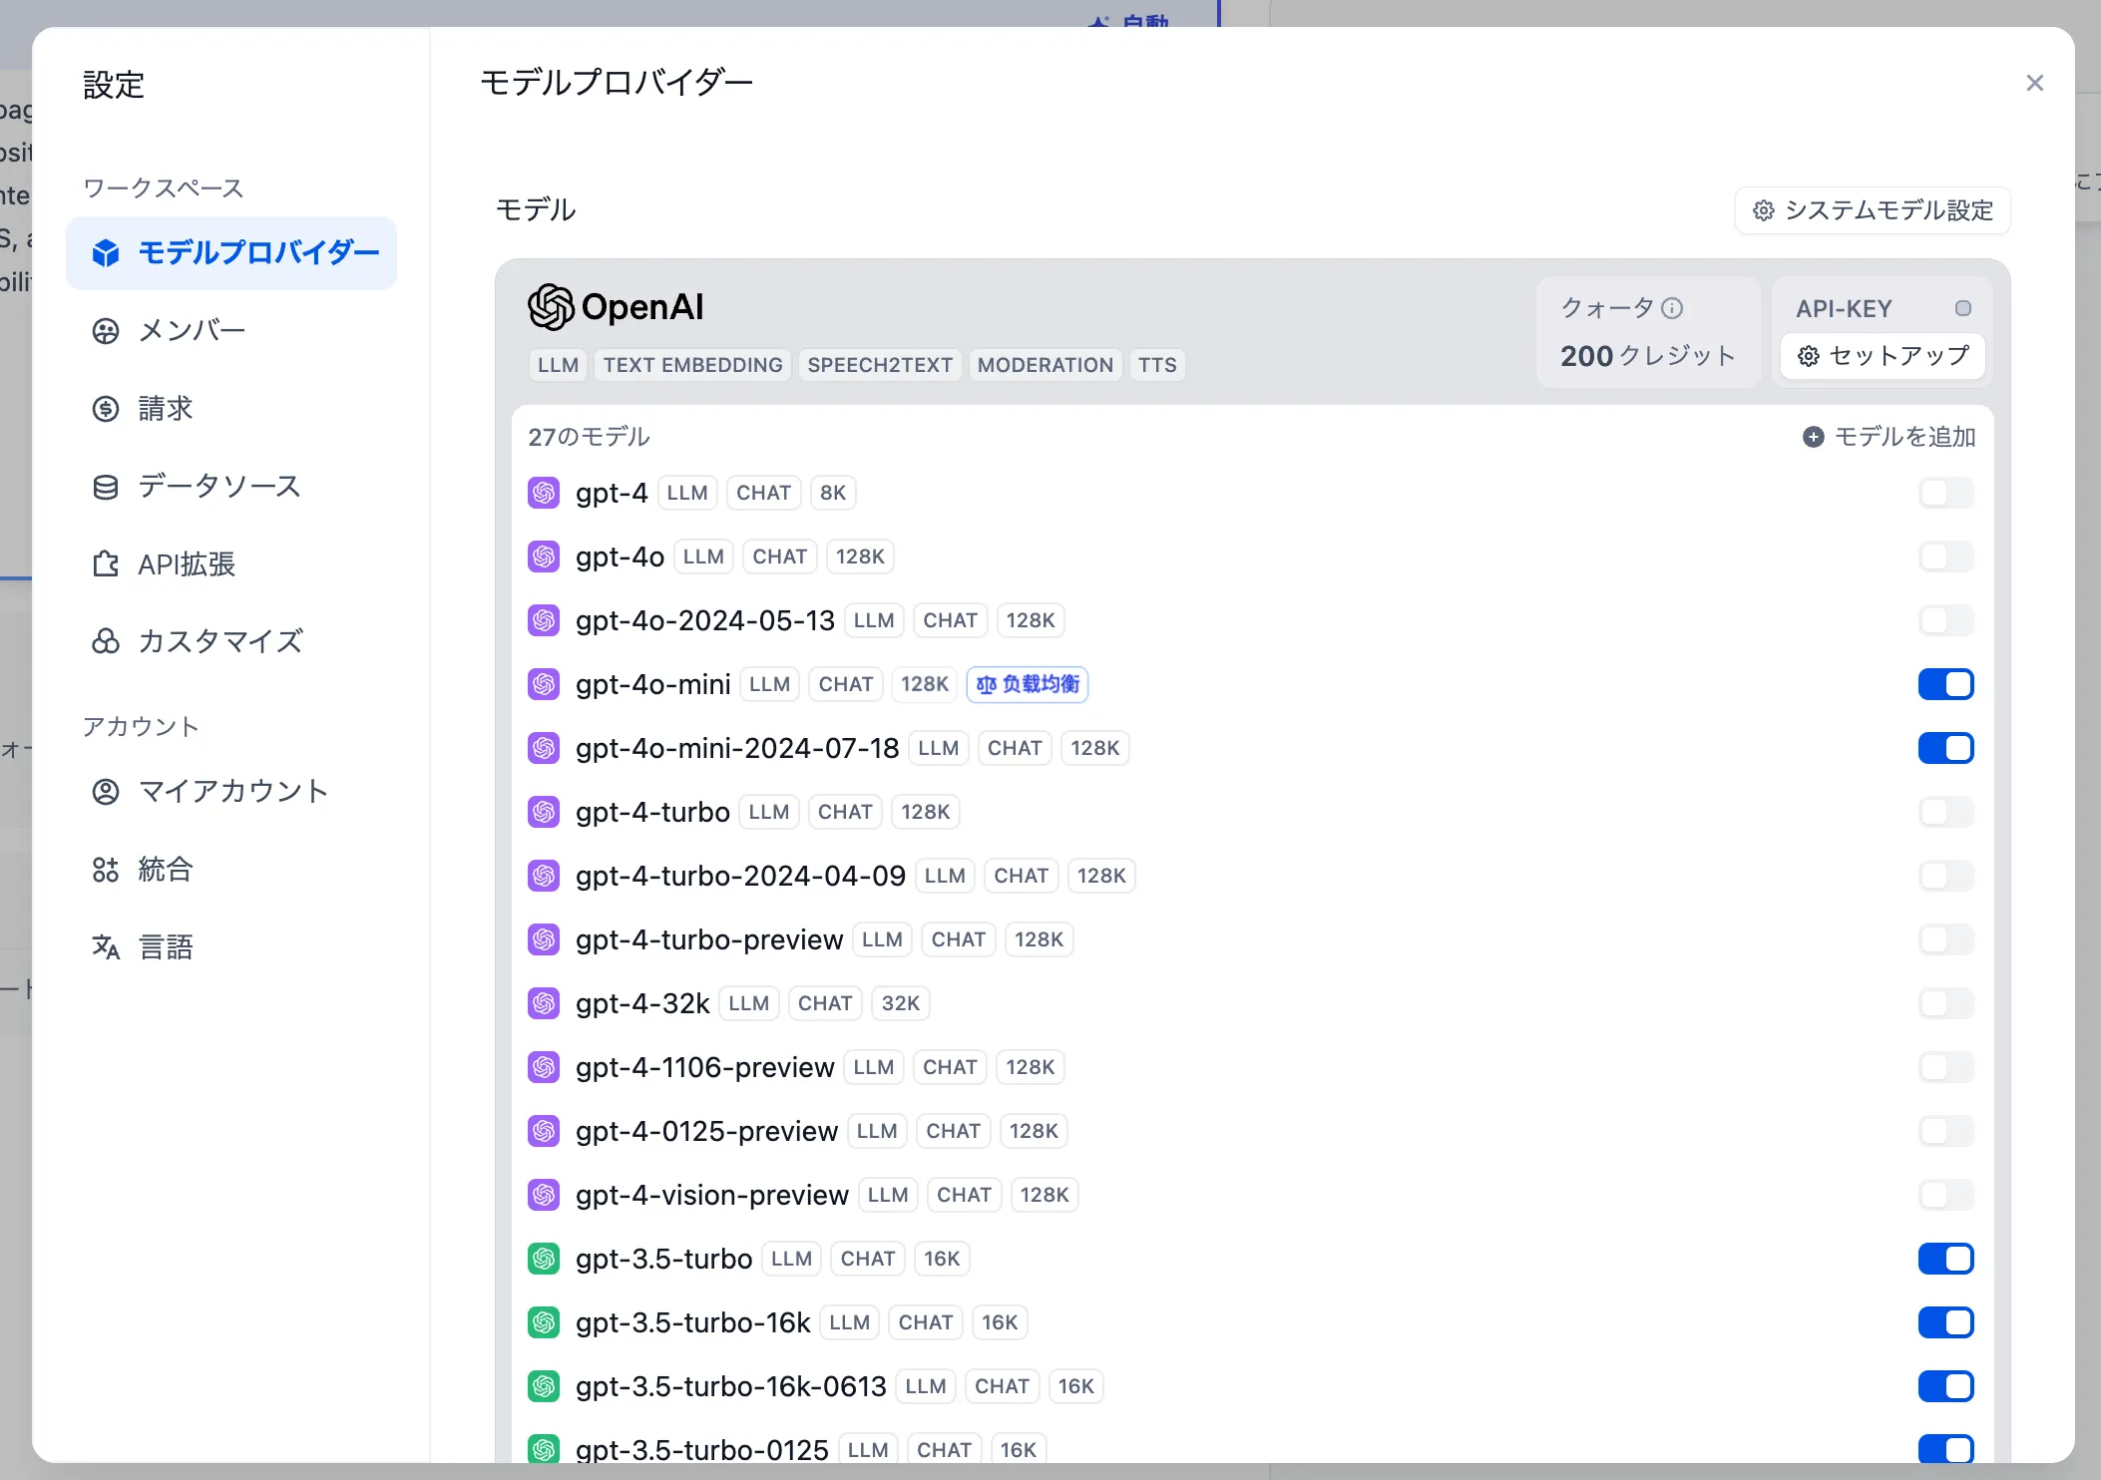This screenshot has width=2101, height=1480.
Task: Click the quota info icon
Action: click(x=1673, y=308)
